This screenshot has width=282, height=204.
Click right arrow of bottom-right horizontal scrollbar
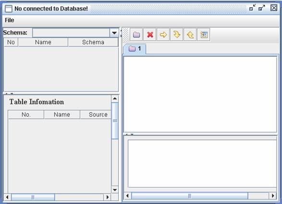point(273,195)
